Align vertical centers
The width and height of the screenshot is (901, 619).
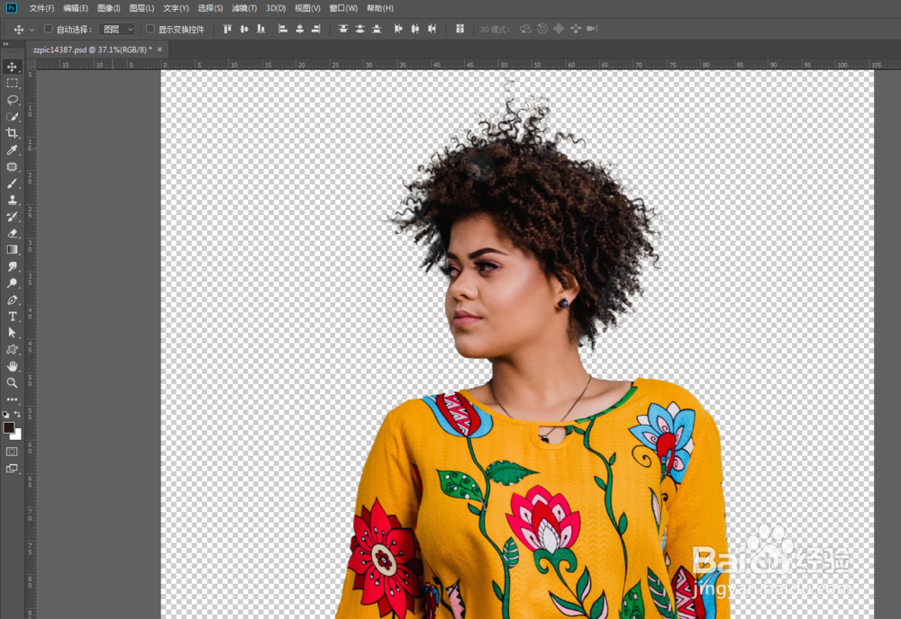pos(244,29)
